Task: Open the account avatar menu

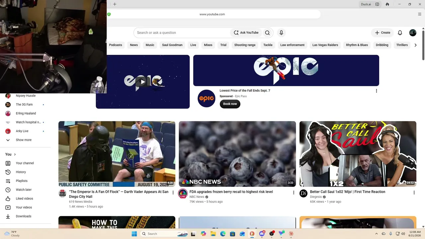Action: click(x=413, y=33)
